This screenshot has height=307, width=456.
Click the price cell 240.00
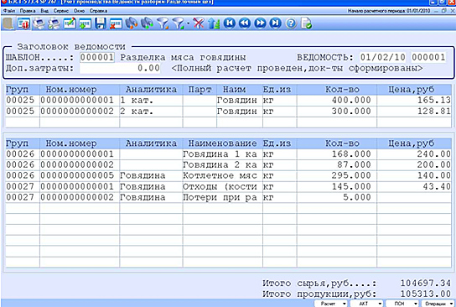pos(414,154)
